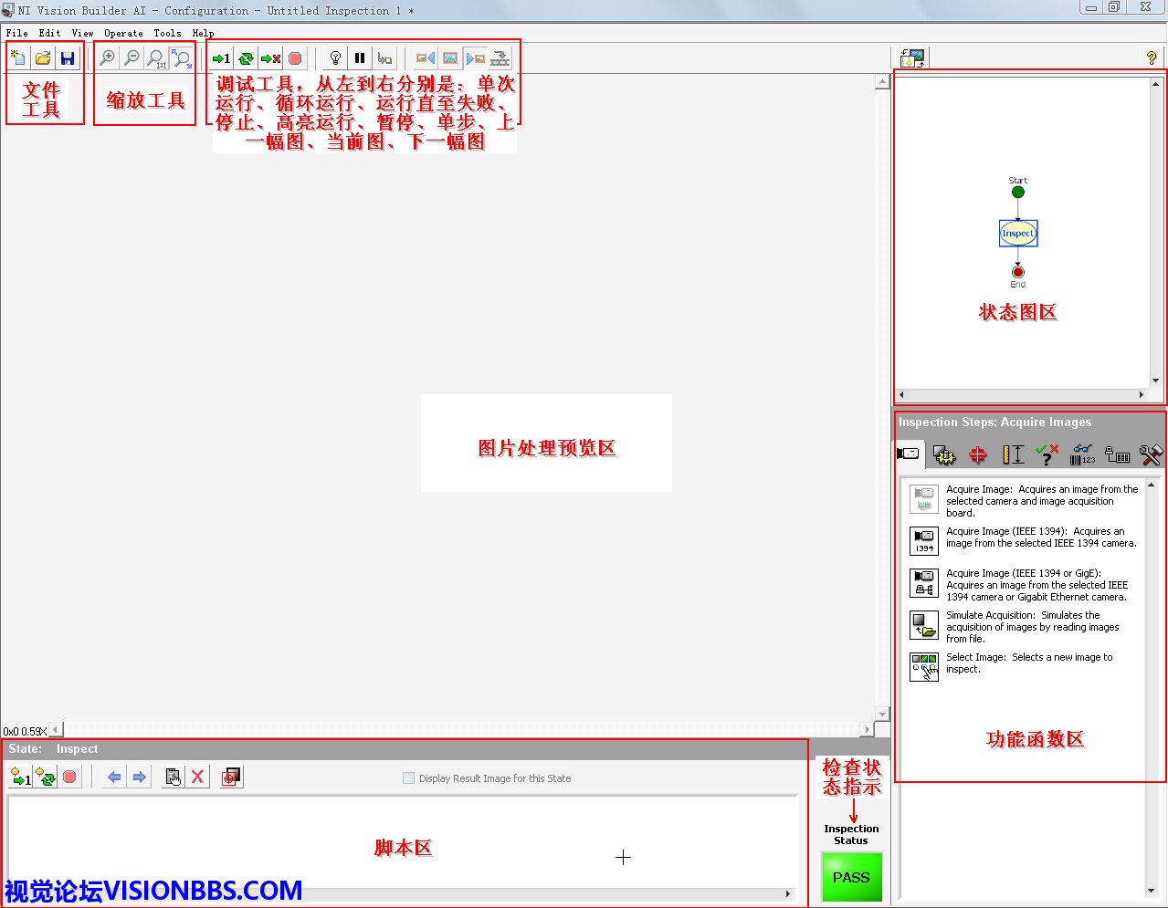
Task: Click left arrow of state diagram horizontal scrollbar
Action: click(x=901, y=394)
